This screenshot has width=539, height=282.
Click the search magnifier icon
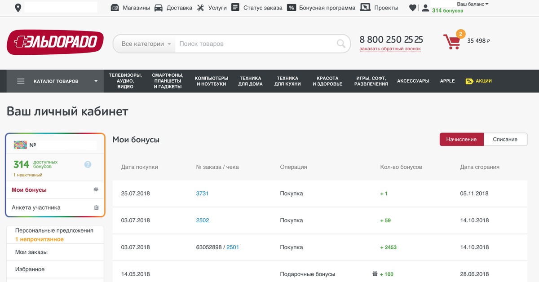(x=341, y=44)
